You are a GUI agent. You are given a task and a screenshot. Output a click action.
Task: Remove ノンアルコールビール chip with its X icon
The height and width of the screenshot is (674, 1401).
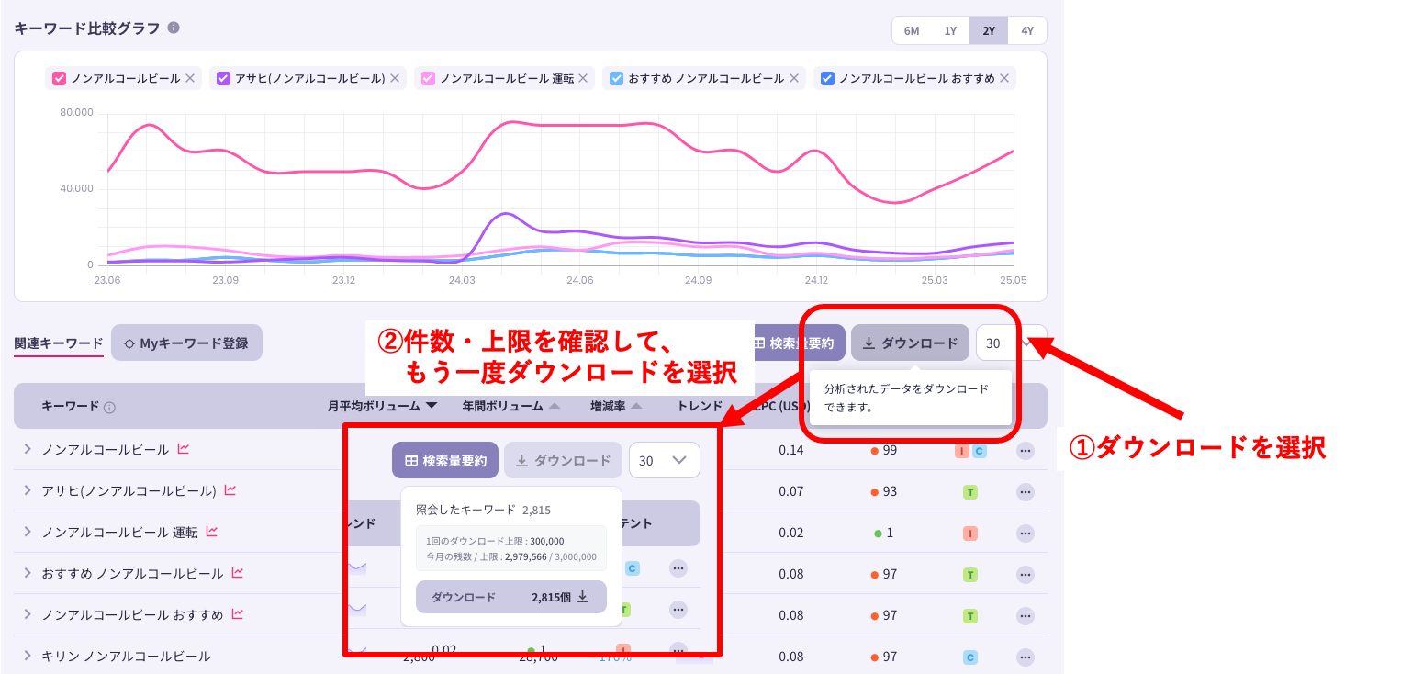click(190, 79)
